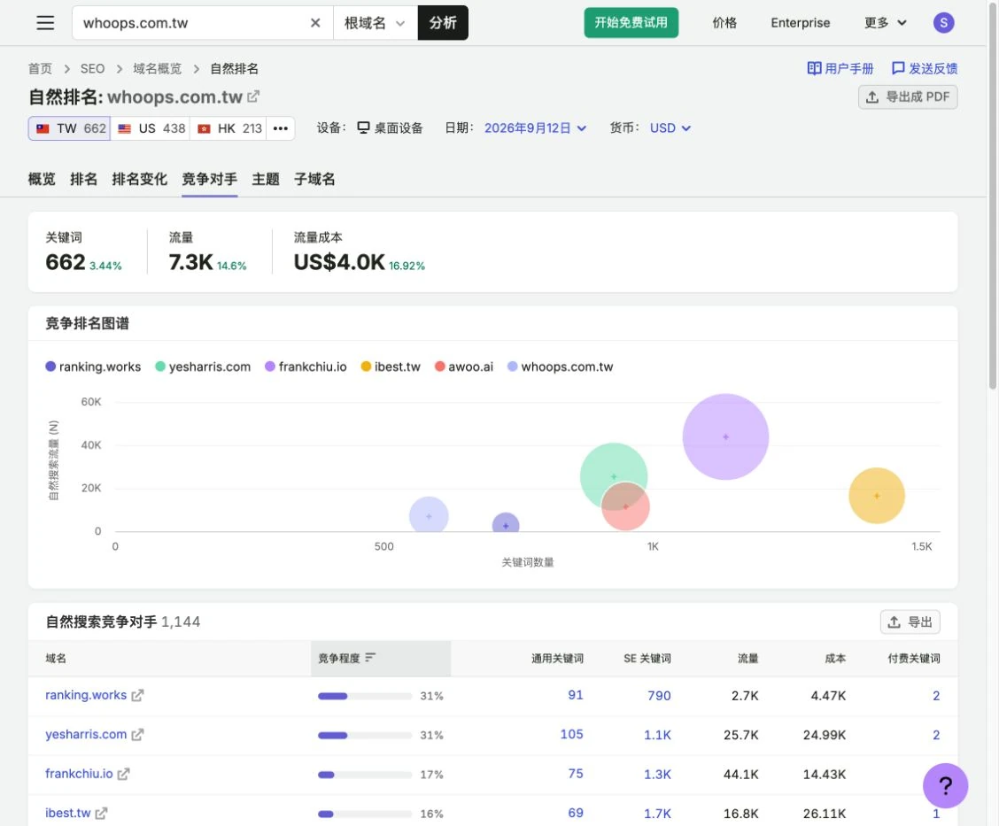Toggle ranking.works legend entry
Image resolution: width=999 pixels, height=826 pixels.
pyautogui.click(x=93, y=367)
